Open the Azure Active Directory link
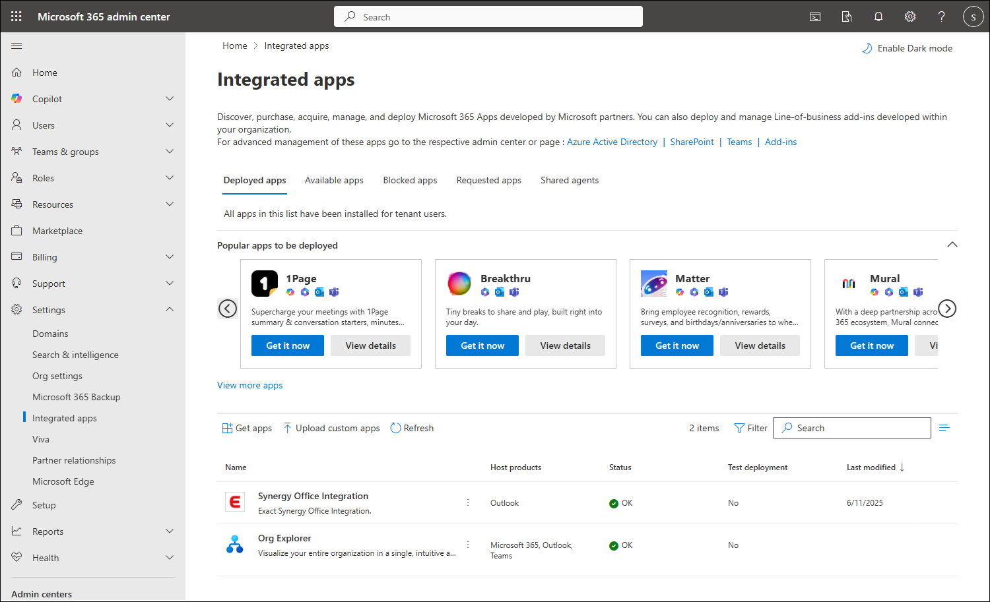Viewport: 990px width, 602px height. pyautogui.click(x=612, y=142)
